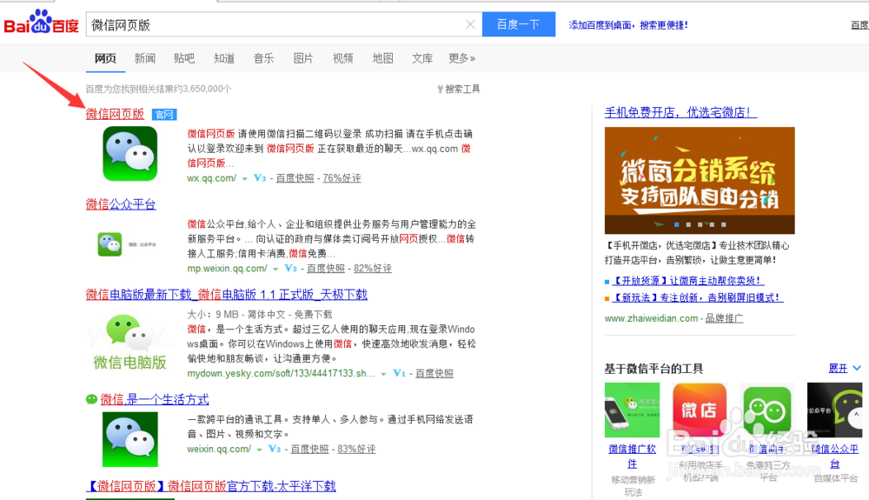The height and width of the screenshot is (500, 869).
Task: Open the 微信网页版 result title
Action: [115, 114]
